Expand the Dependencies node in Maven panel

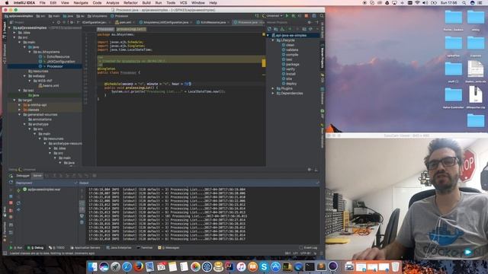coord(273,93)
